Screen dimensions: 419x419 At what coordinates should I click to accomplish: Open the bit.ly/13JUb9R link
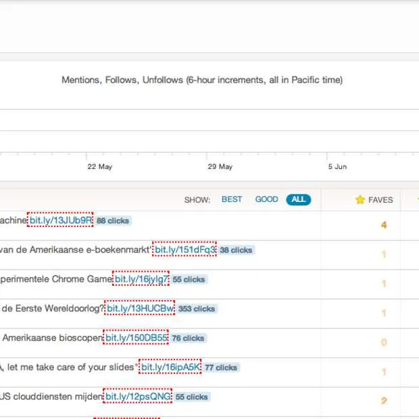tap(61, 220)
